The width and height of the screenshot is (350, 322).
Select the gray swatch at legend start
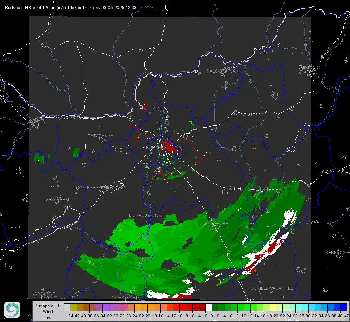coord(67,307)
